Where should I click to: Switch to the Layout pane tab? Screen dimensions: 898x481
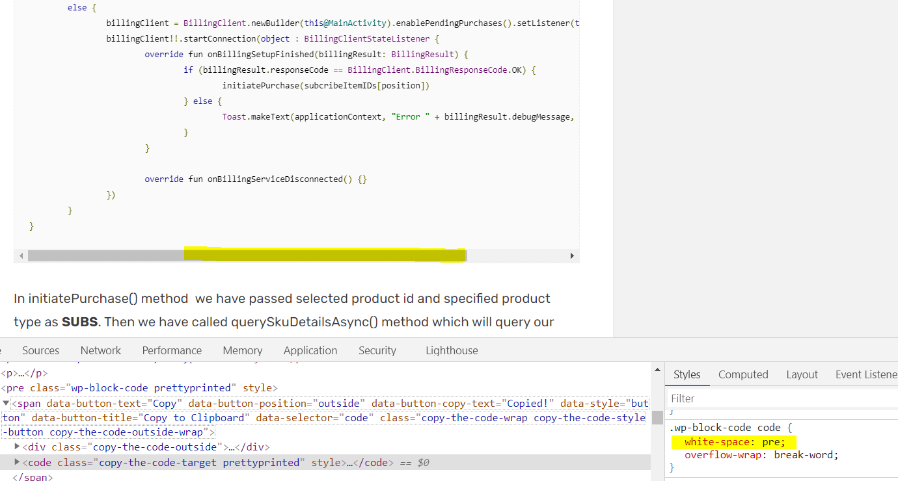tap(802, 374)
